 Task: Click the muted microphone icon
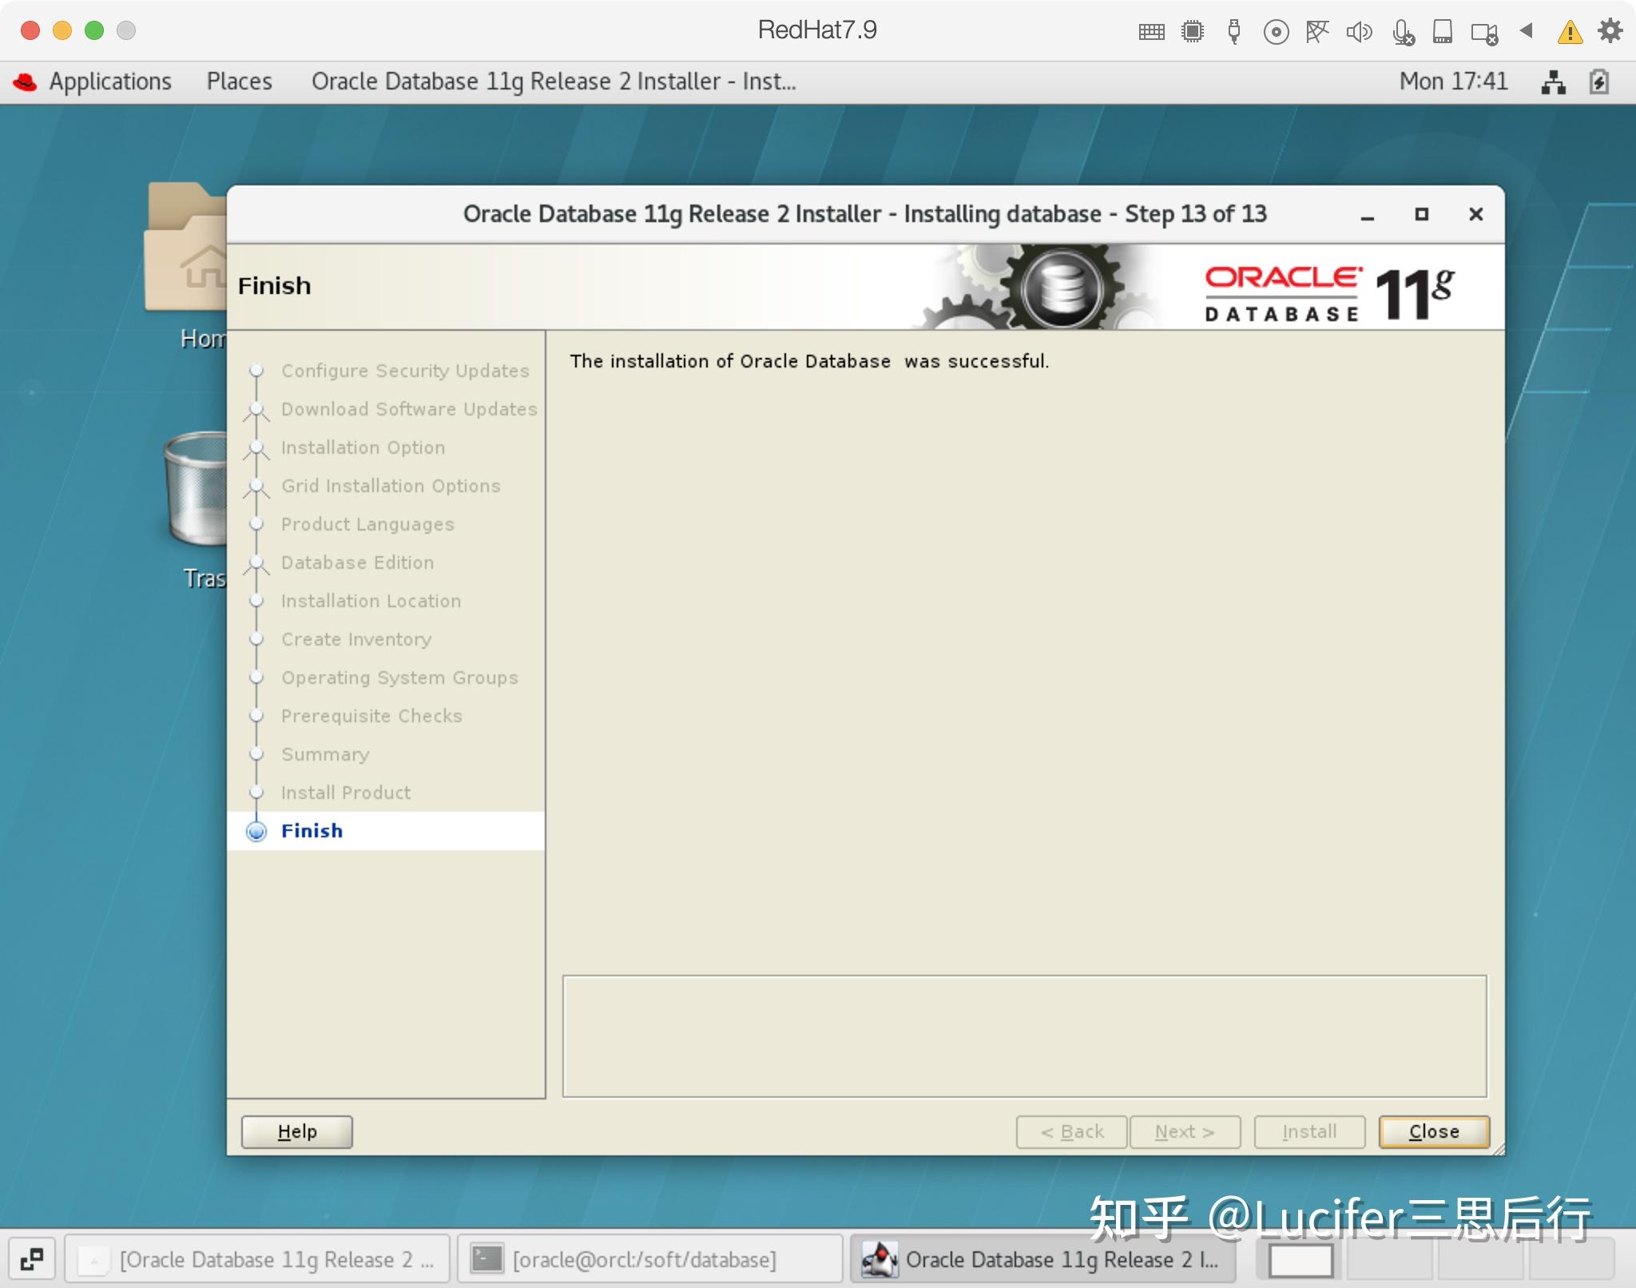pos(1404,32)
